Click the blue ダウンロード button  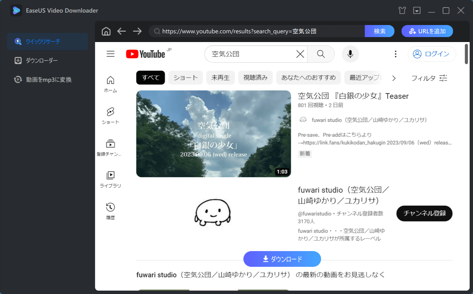coord(282,259)
